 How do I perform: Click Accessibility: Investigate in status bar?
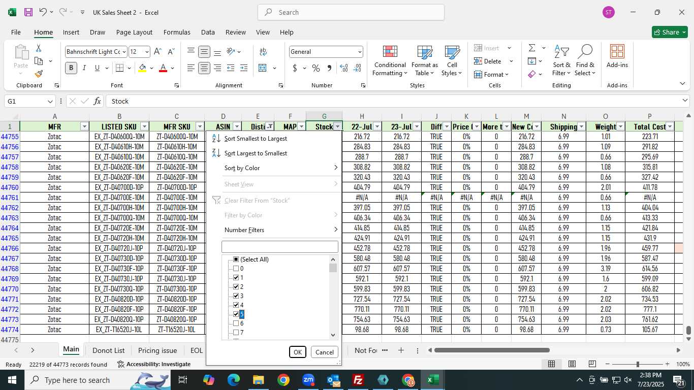(x=154, y=364)
